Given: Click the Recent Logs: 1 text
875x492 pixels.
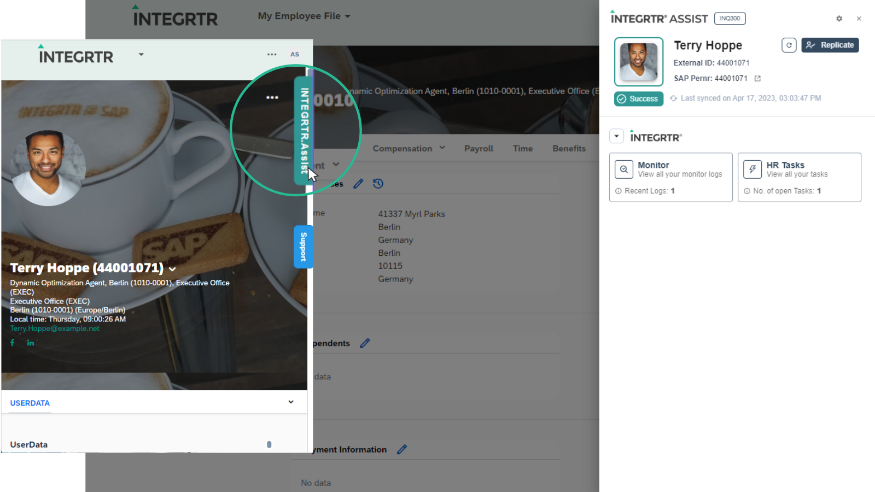Looking at the screenshot, I should click(649, 191).
